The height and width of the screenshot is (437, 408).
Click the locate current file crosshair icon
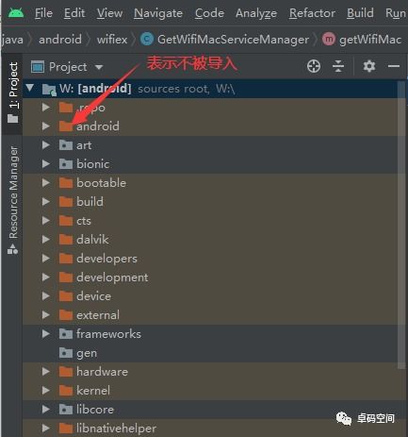point(314,66)
